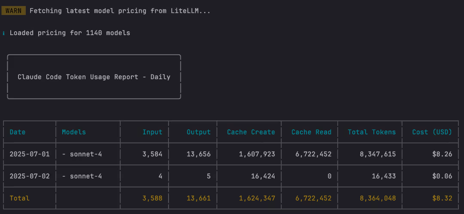
Task: Click the Date column header
Action: coord(18,132)
